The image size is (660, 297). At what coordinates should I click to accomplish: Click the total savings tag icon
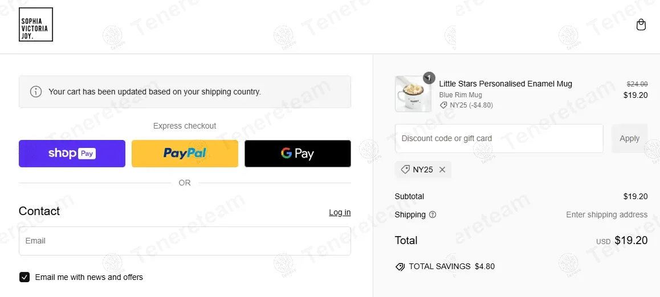(x=400, y=267)
